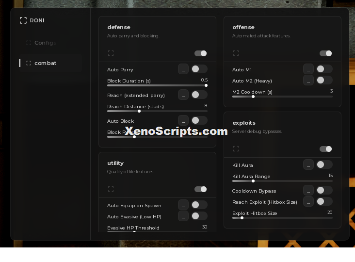The image size is (355, 262).
Task: Click 'Server debug bypasses.' description text
Action: pyautogui.click(x=257, y=131)
